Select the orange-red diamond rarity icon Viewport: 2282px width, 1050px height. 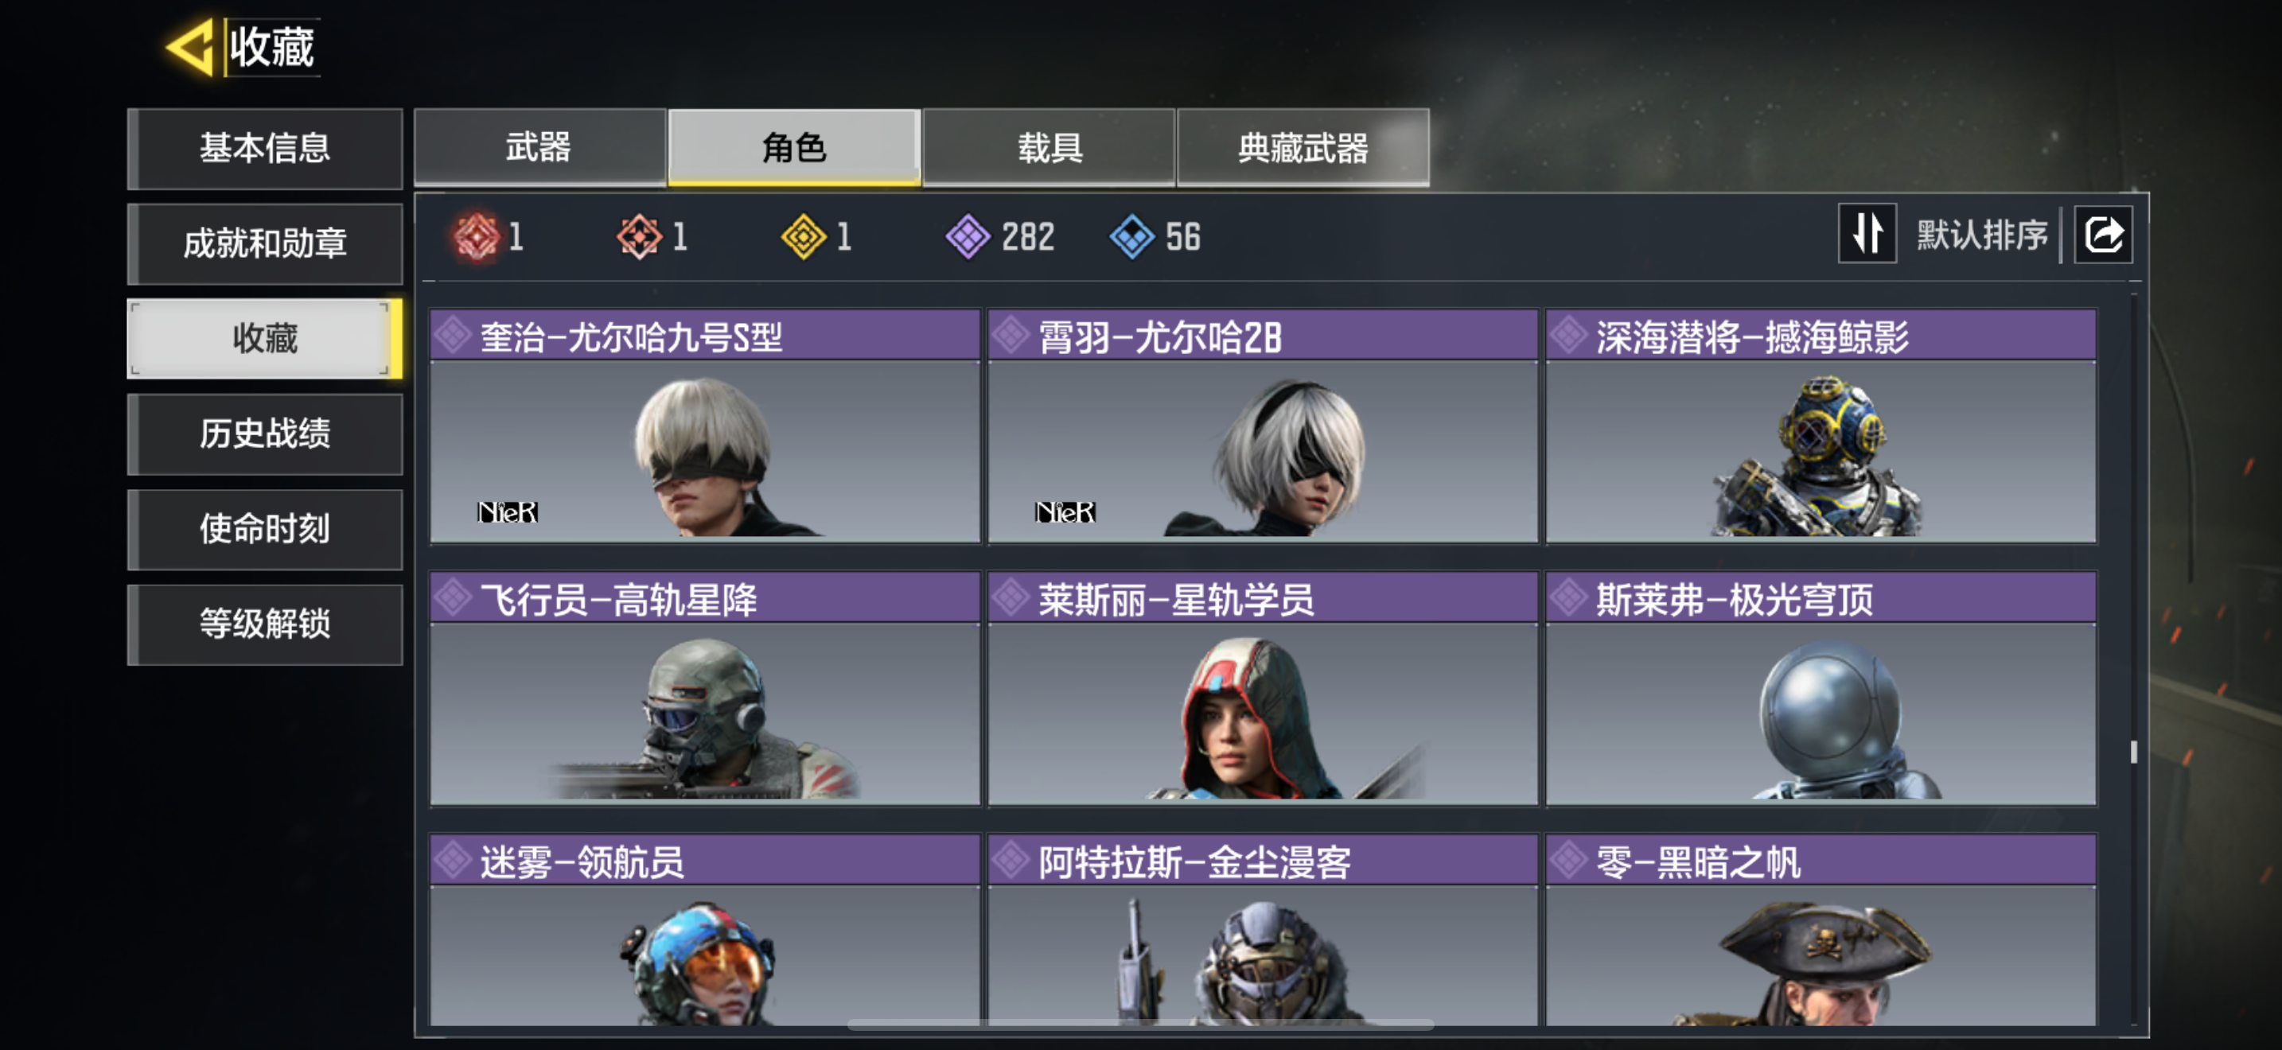pos(639,236)
